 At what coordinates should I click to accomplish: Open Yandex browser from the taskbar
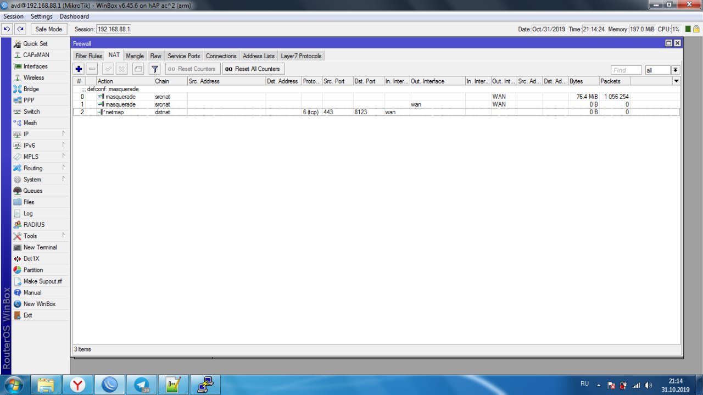(x=77, y=385)
